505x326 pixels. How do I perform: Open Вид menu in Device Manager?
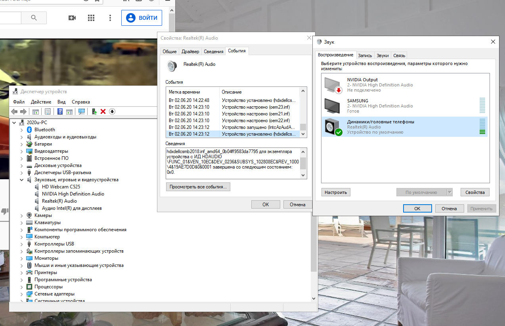[61, 102]
